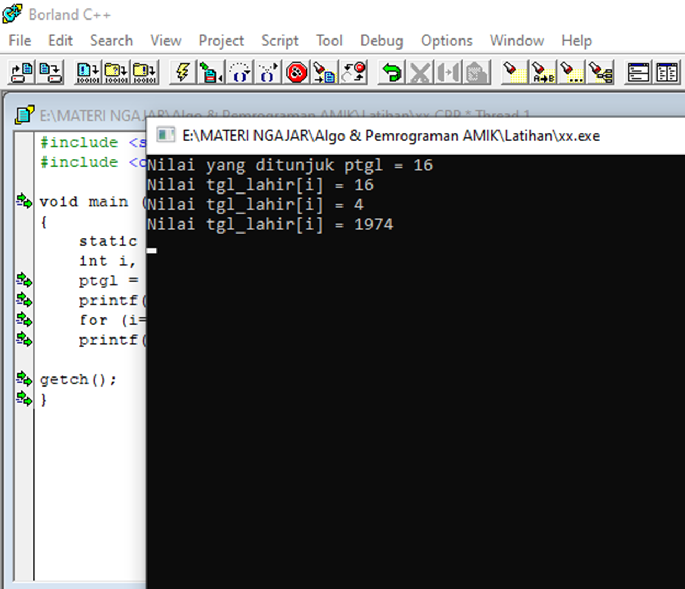Click the grayed-out Paste clipboard icon

(477, 72)
